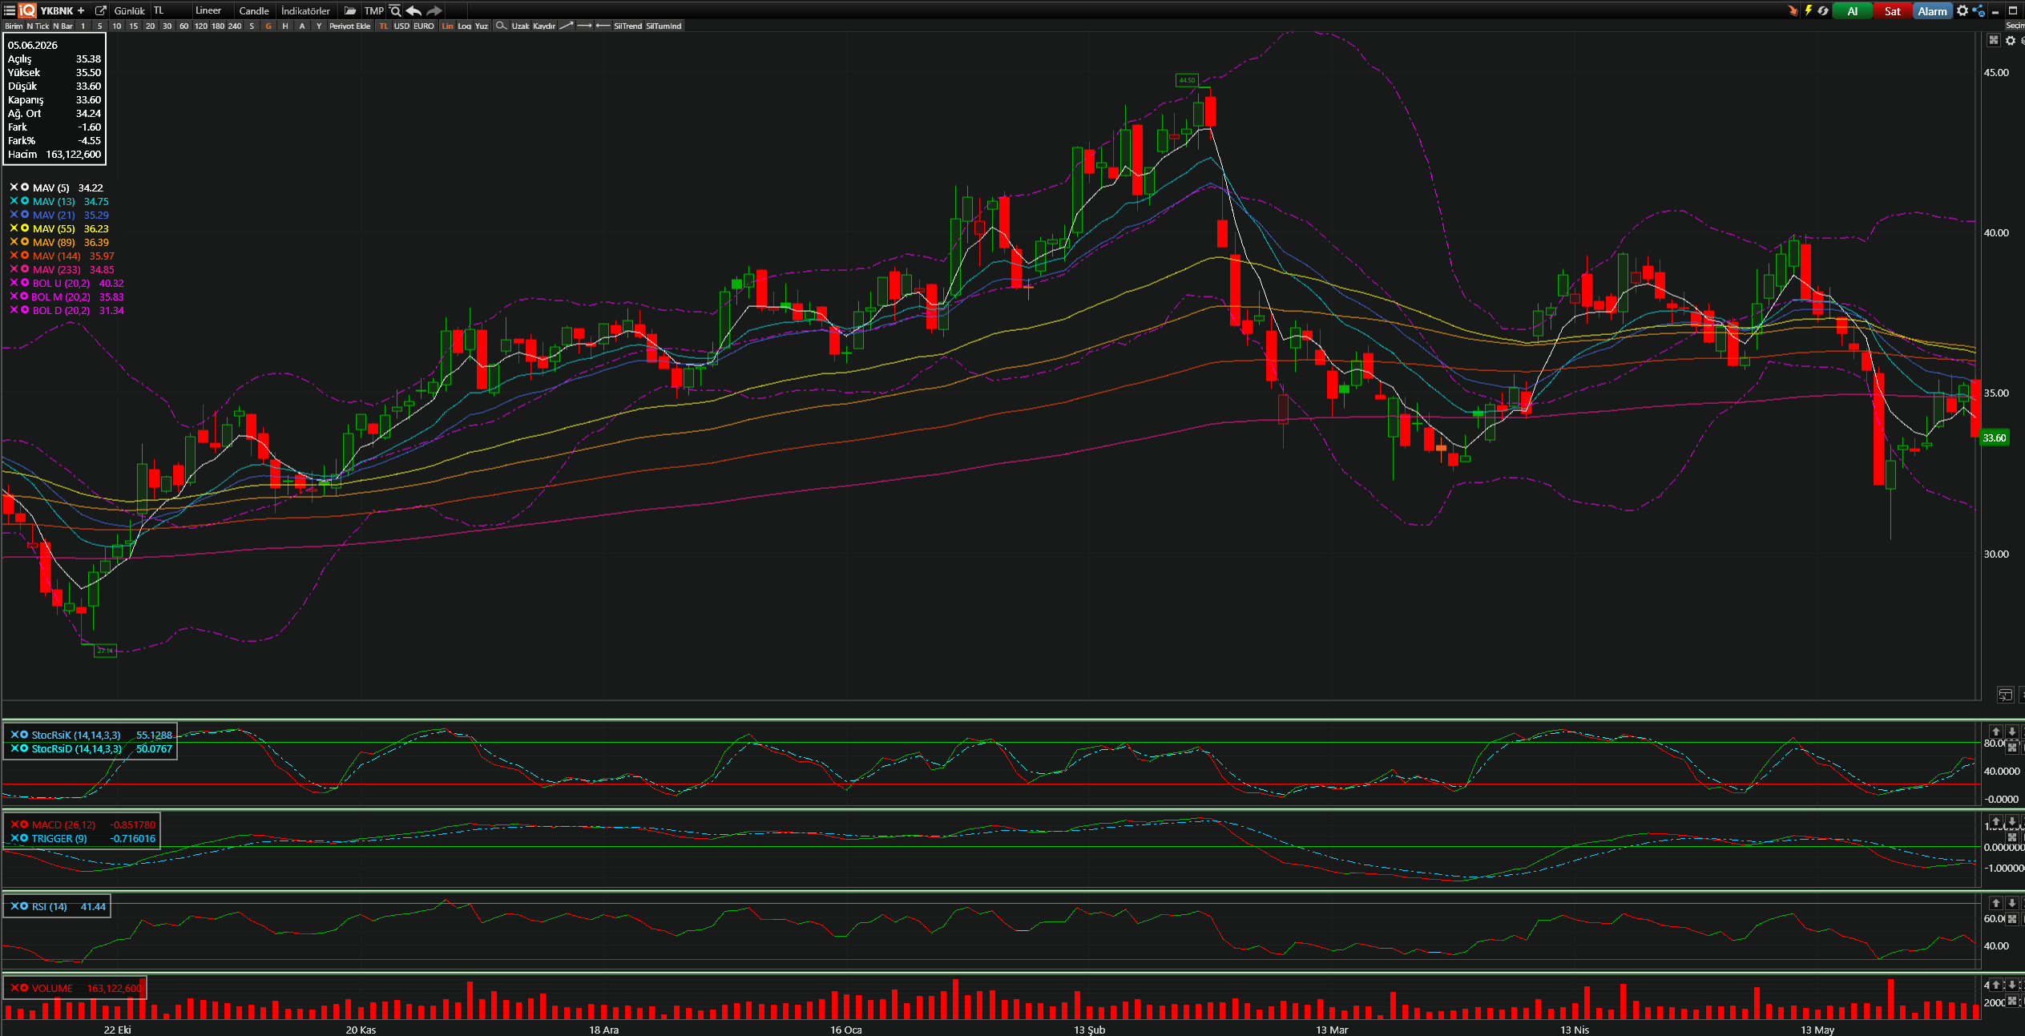Screen dimensions: 2025x1036
Task: Open the TMP template menu
Action: tap(373, 10)
